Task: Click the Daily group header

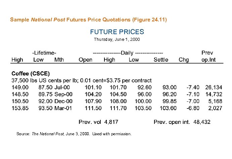Action: 128,53
